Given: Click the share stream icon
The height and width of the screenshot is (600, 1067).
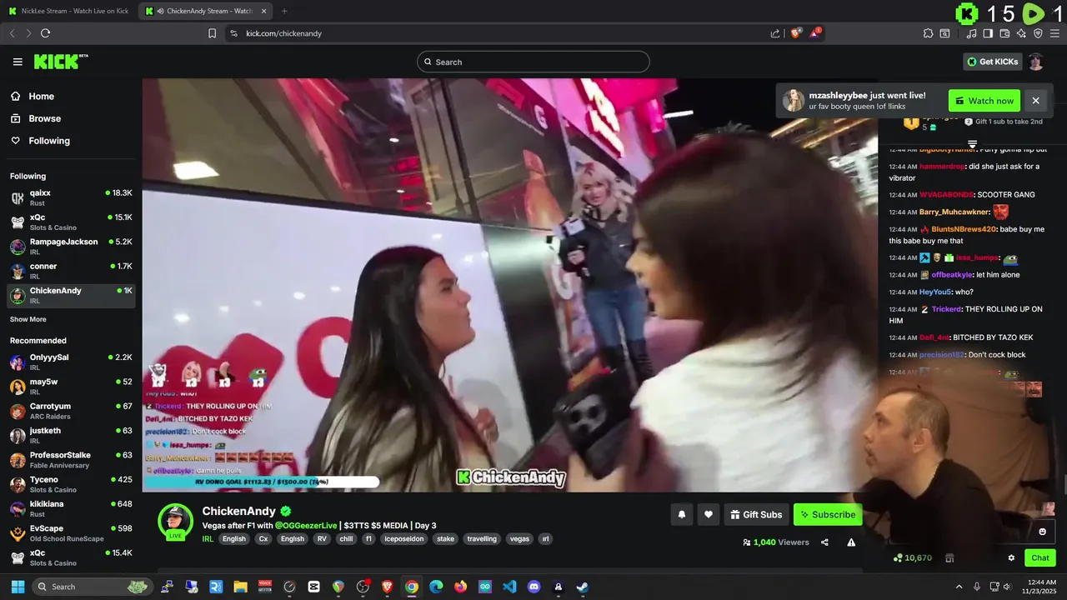Looking at the screenshot, I should click(x=824, y=542).
